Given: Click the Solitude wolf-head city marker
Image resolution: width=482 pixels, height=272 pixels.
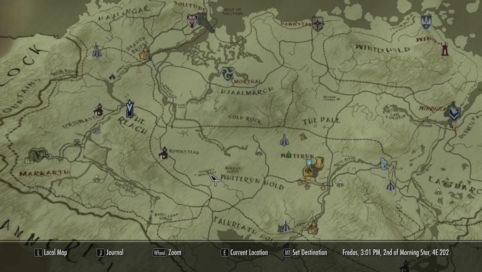Looking at the screenshot, I should point(192,21).
